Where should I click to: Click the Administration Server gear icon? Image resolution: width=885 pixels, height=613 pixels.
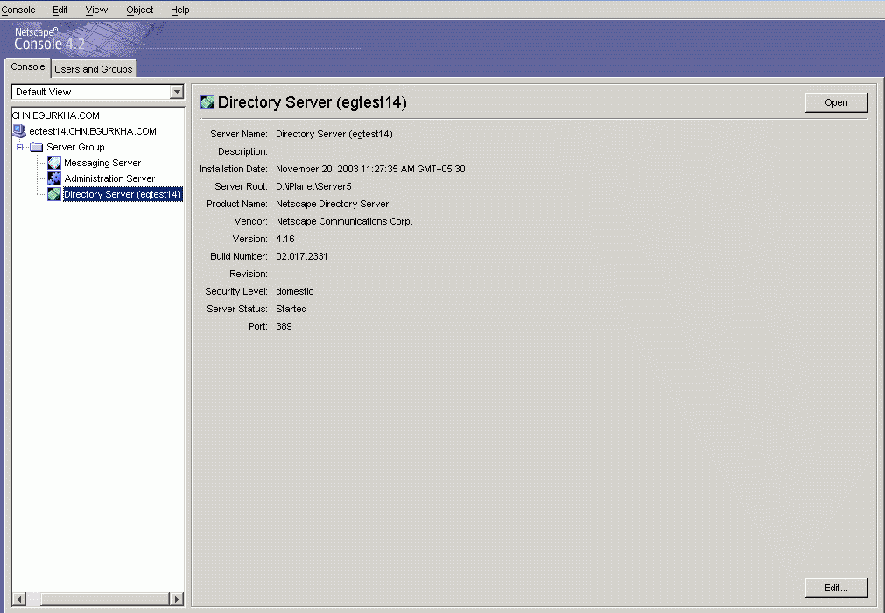pos(54,178)
